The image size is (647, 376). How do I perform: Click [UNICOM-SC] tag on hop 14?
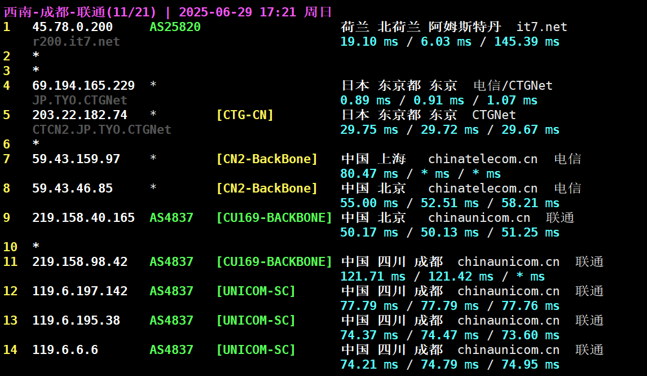256,349
